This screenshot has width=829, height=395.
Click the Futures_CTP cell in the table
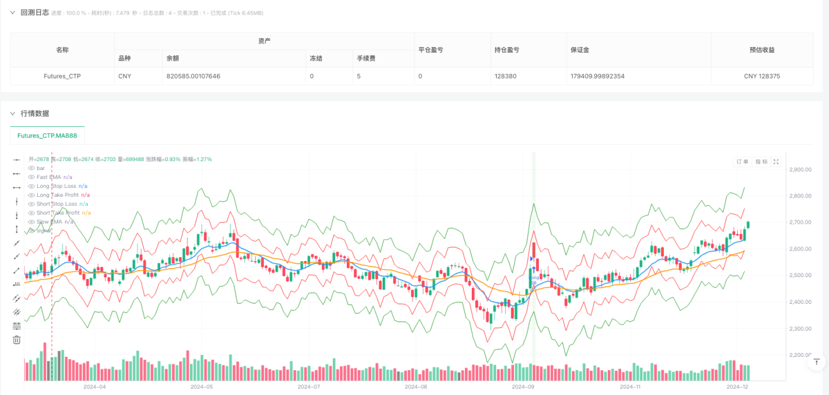pyautogui.click(x=62, y=76)
